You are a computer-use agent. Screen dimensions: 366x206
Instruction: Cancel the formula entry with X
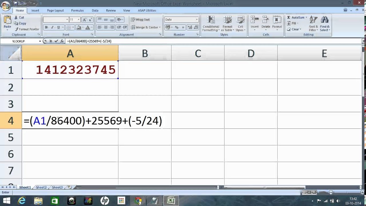(x=51, y=41)
